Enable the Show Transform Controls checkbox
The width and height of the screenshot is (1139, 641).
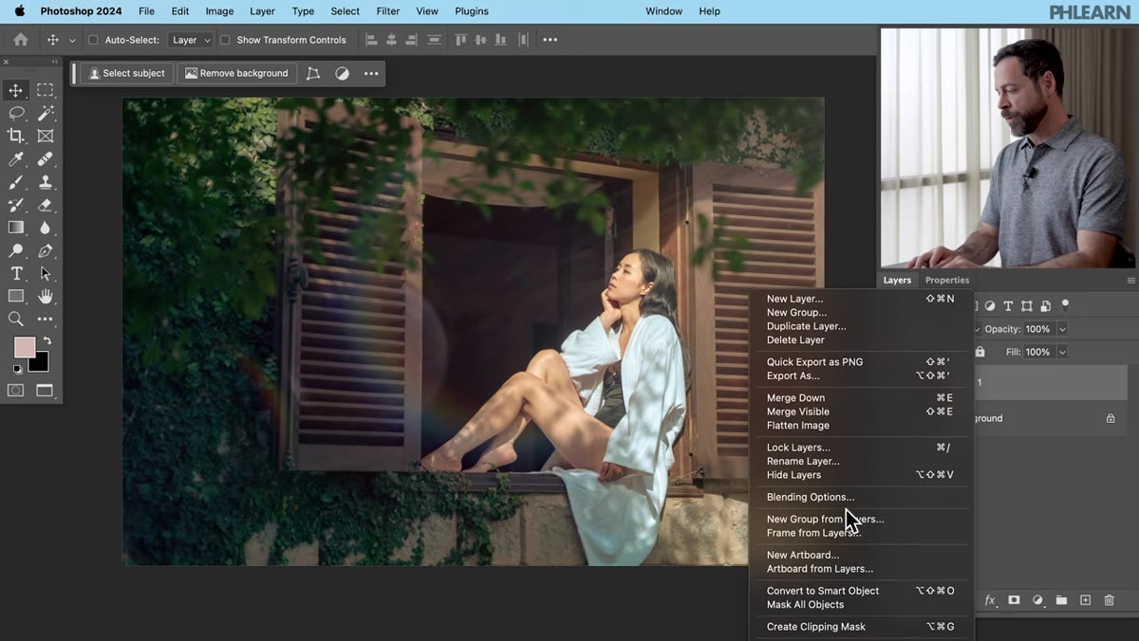[x=225, y=40]
